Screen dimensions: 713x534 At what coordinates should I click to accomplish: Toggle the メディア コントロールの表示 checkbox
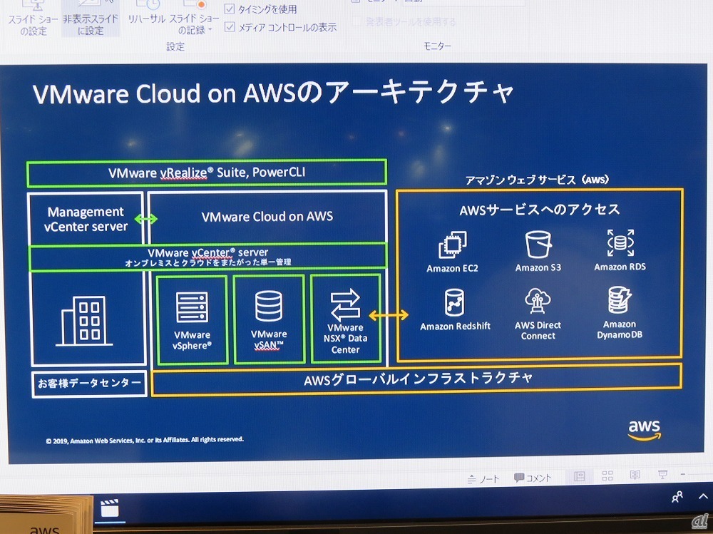(230, 27)
